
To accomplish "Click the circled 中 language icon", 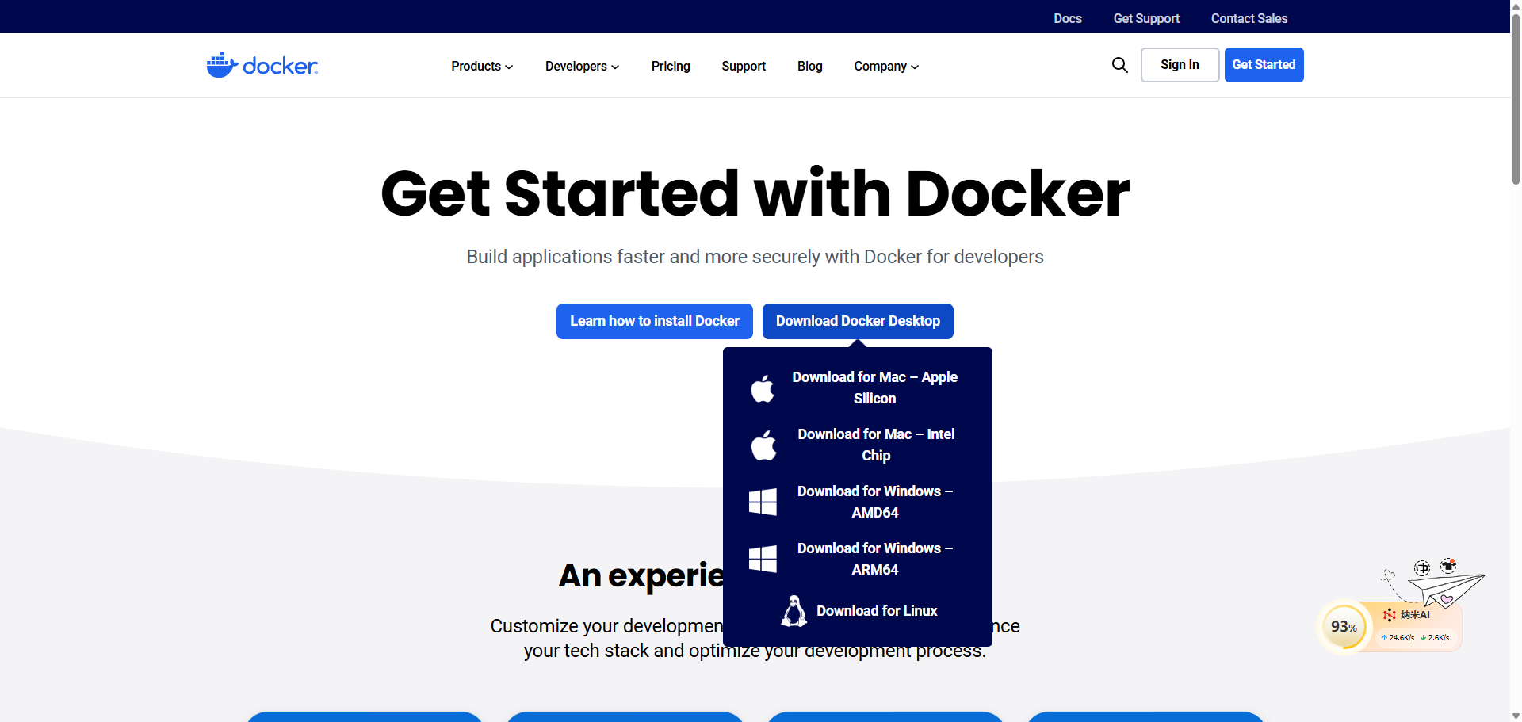I will (1422, 567).
